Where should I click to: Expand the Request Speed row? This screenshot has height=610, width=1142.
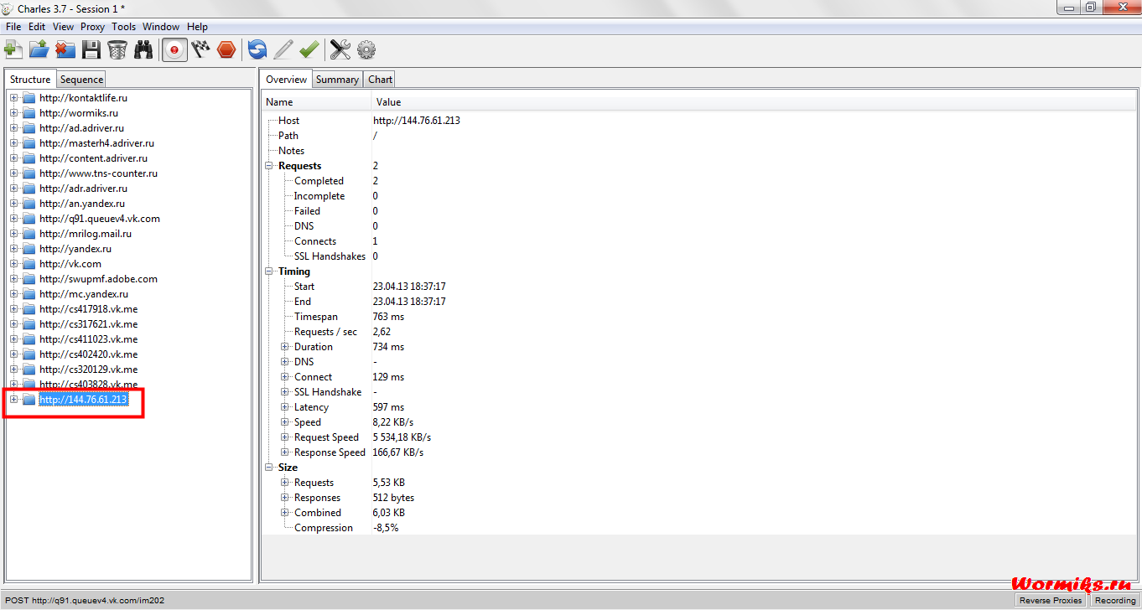(x=285, y=437)
